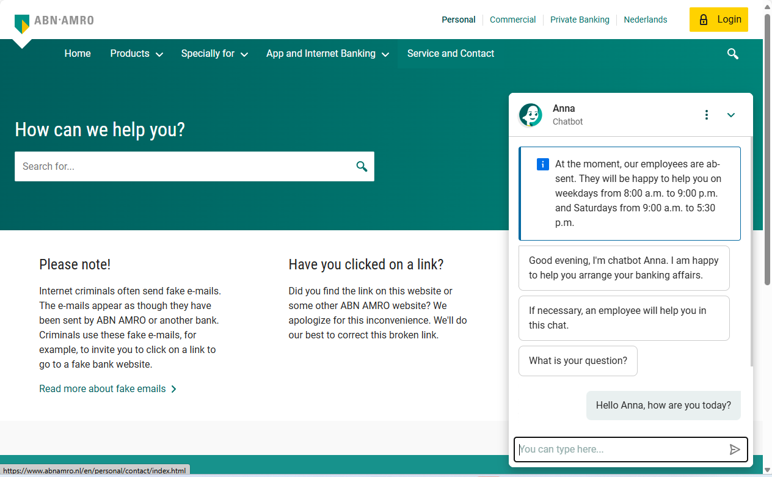Click 'If necessary, an employee will help' bubble

(624, 318)
